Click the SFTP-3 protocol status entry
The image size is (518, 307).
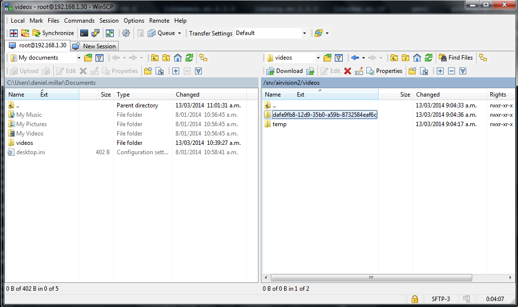(441, 299)
